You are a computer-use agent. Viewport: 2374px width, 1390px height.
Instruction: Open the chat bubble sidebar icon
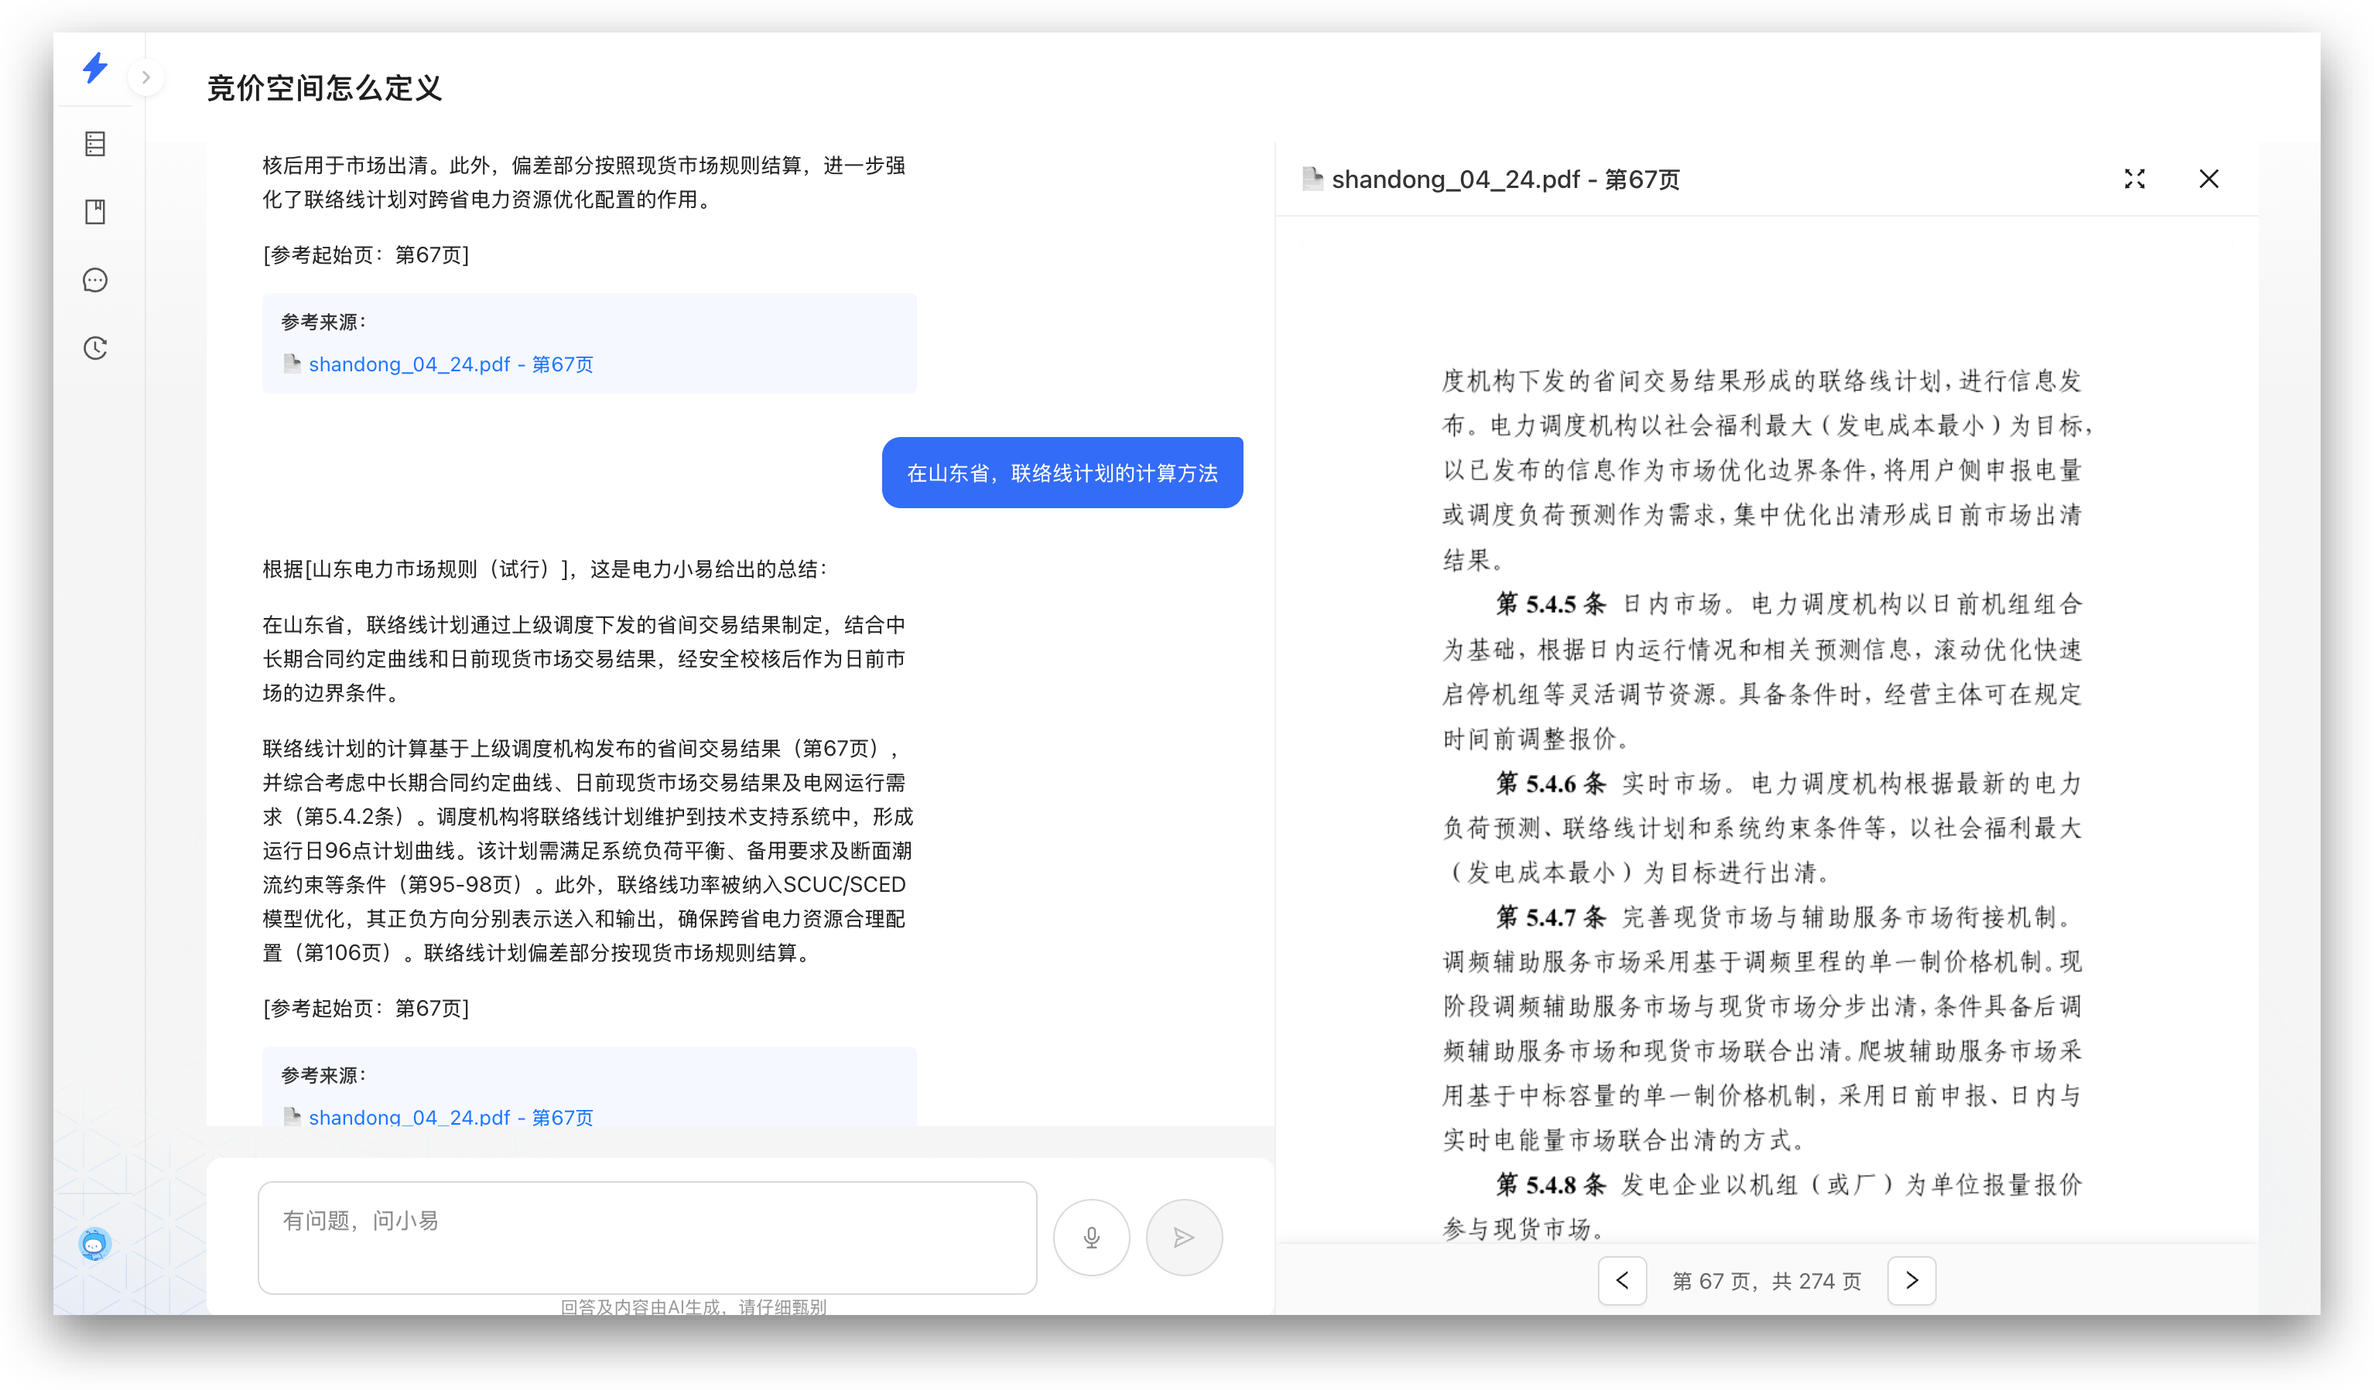(x=95, y=280)
